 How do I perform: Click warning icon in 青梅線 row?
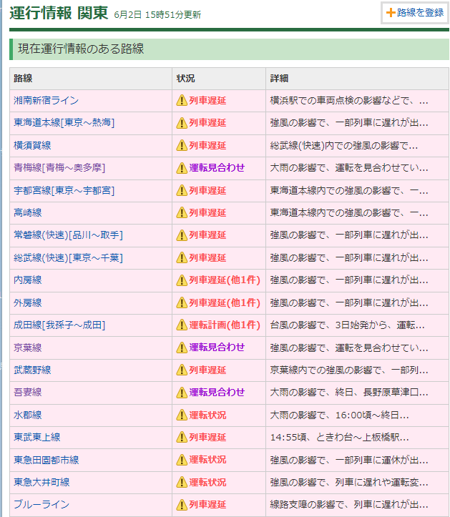182,168
